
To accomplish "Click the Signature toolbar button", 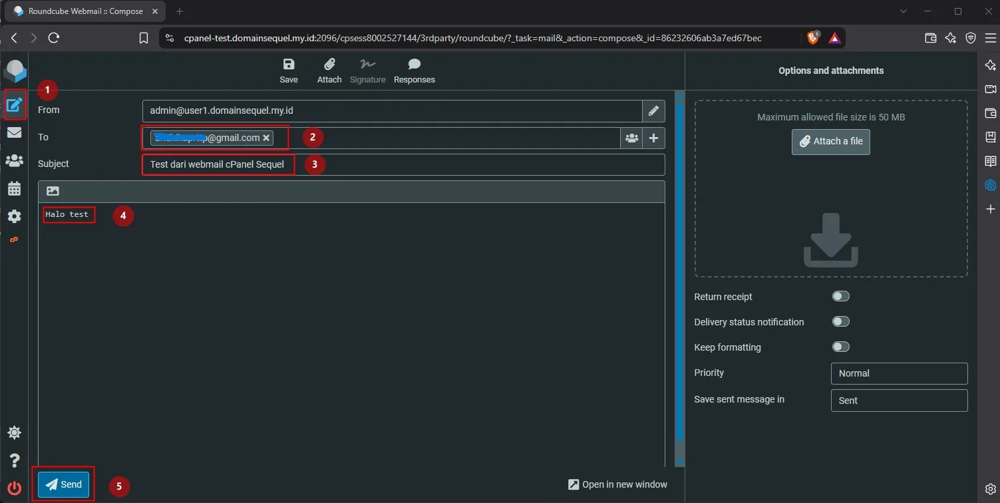I will pos(368,71).
